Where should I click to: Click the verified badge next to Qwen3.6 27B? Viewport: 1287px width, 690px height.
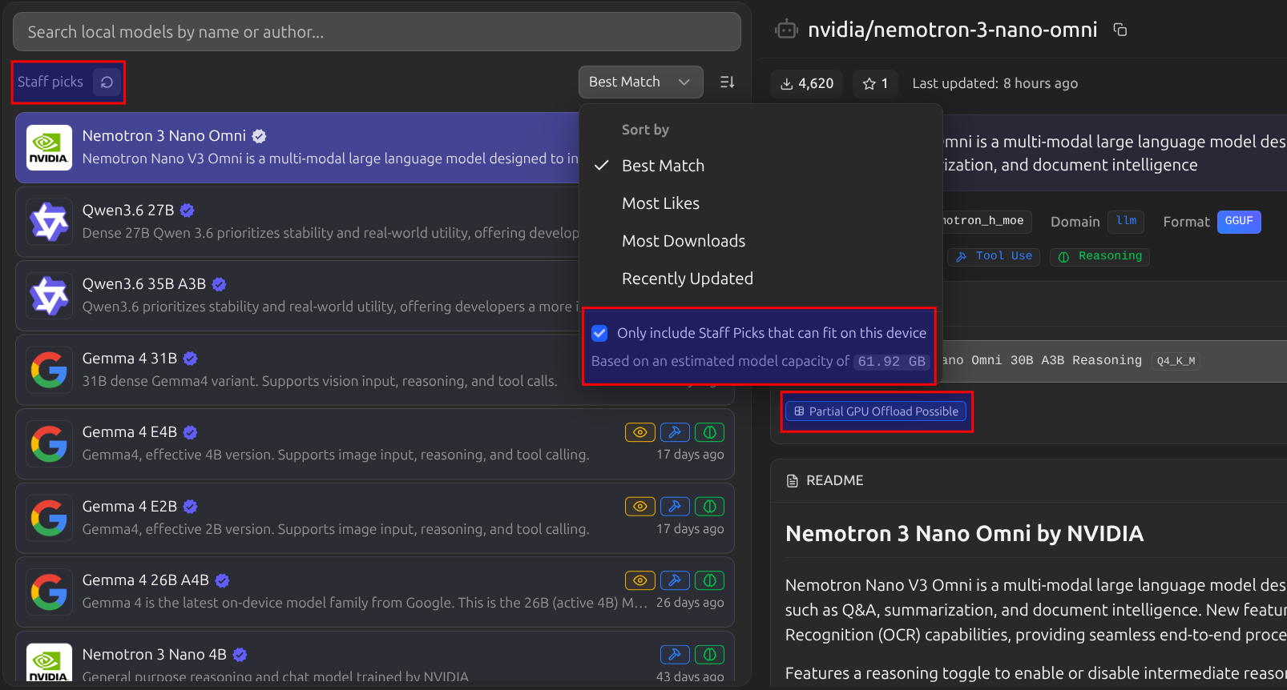pos(187,211)
